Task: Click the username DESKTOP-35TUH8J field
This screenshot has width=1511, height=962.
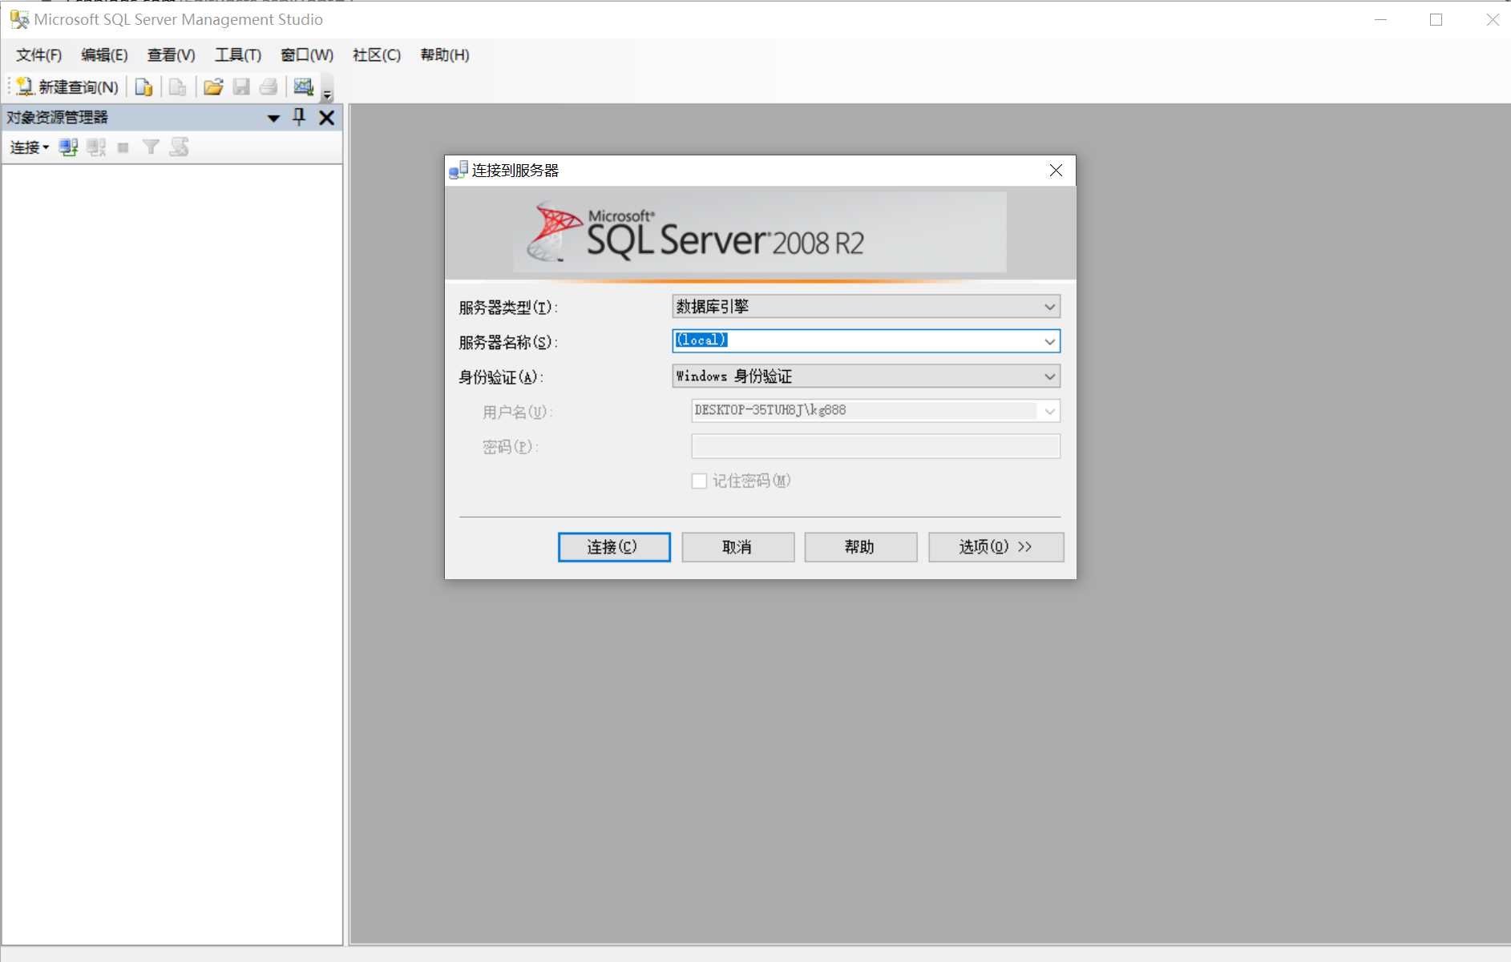Action: (875, 411)
